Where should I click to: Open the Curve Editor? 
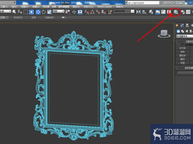(x=163, y=12)
